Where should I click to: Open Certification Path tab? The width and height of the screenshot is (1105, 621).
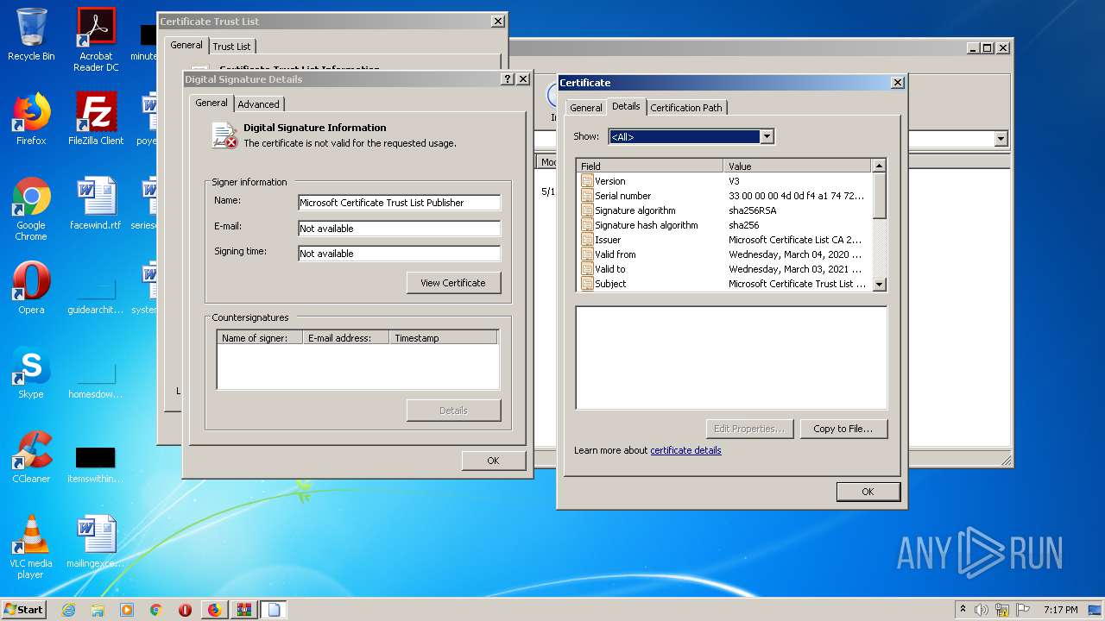click(x=686, y=108)
